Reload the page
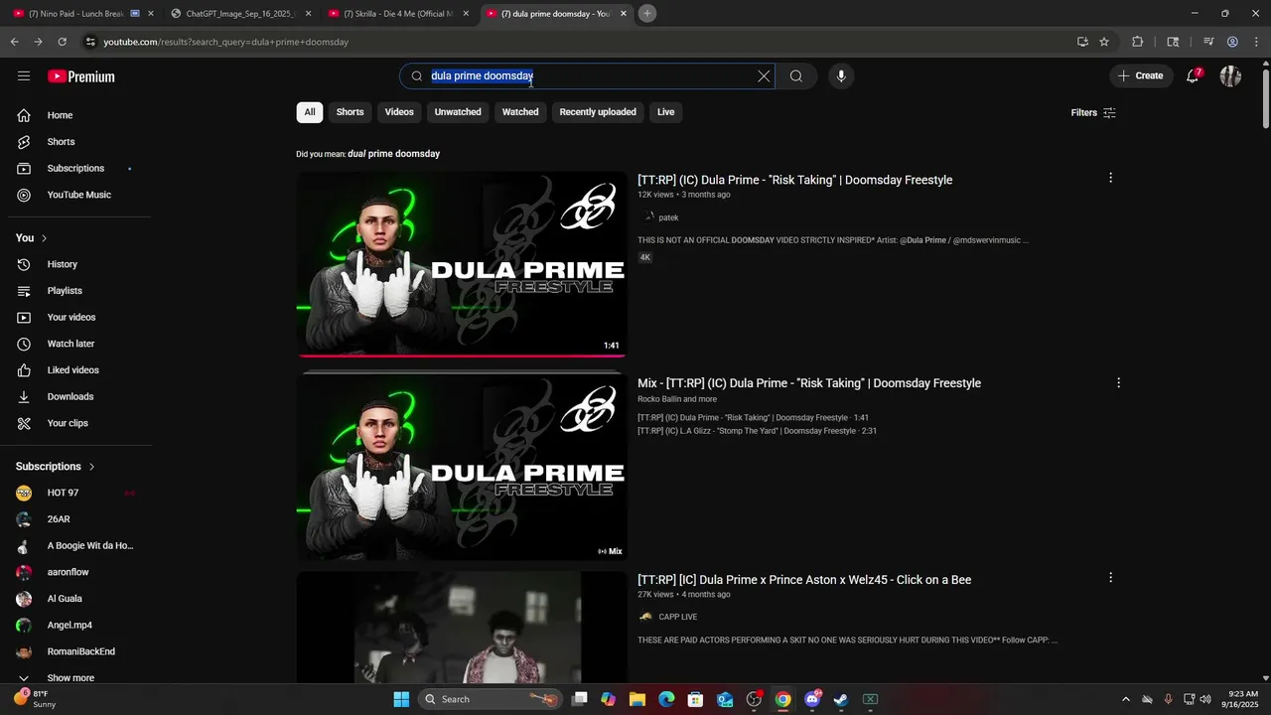 62,42
